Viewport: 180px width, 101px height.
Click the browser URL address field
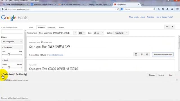click(x=61, y=9)
